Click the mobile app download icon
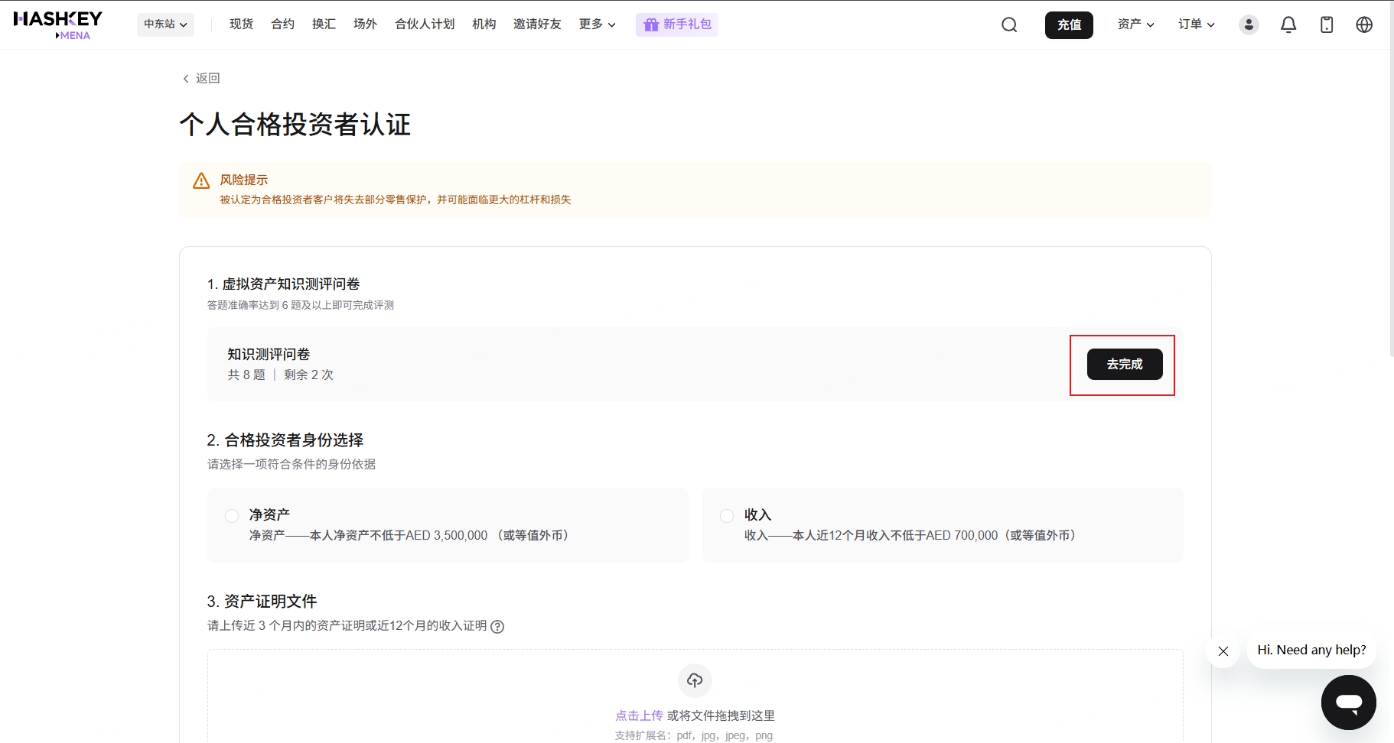 (1327, 24)
